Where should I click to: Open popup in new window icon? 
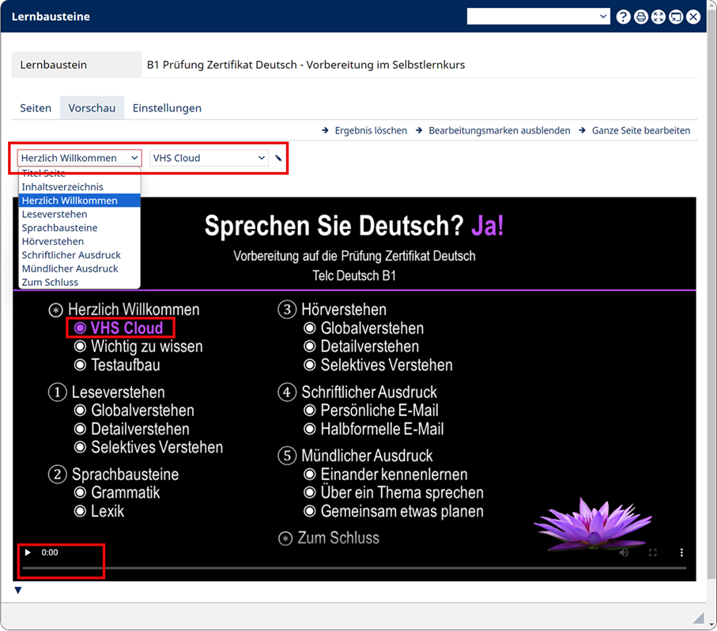(x=676, y=17)
